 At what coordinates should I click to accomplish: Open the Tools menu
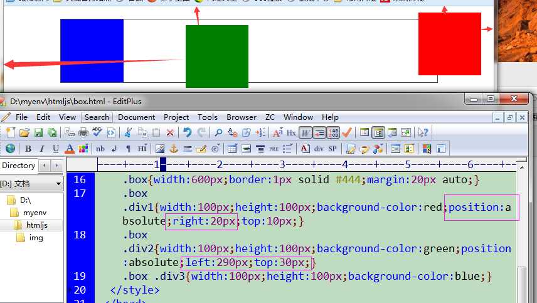click(207, 117)
